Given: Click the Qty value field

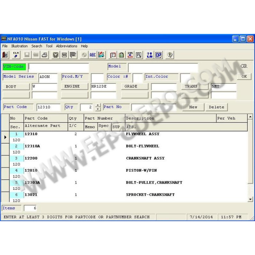Looking at the screenshot, I should [87, 107].
